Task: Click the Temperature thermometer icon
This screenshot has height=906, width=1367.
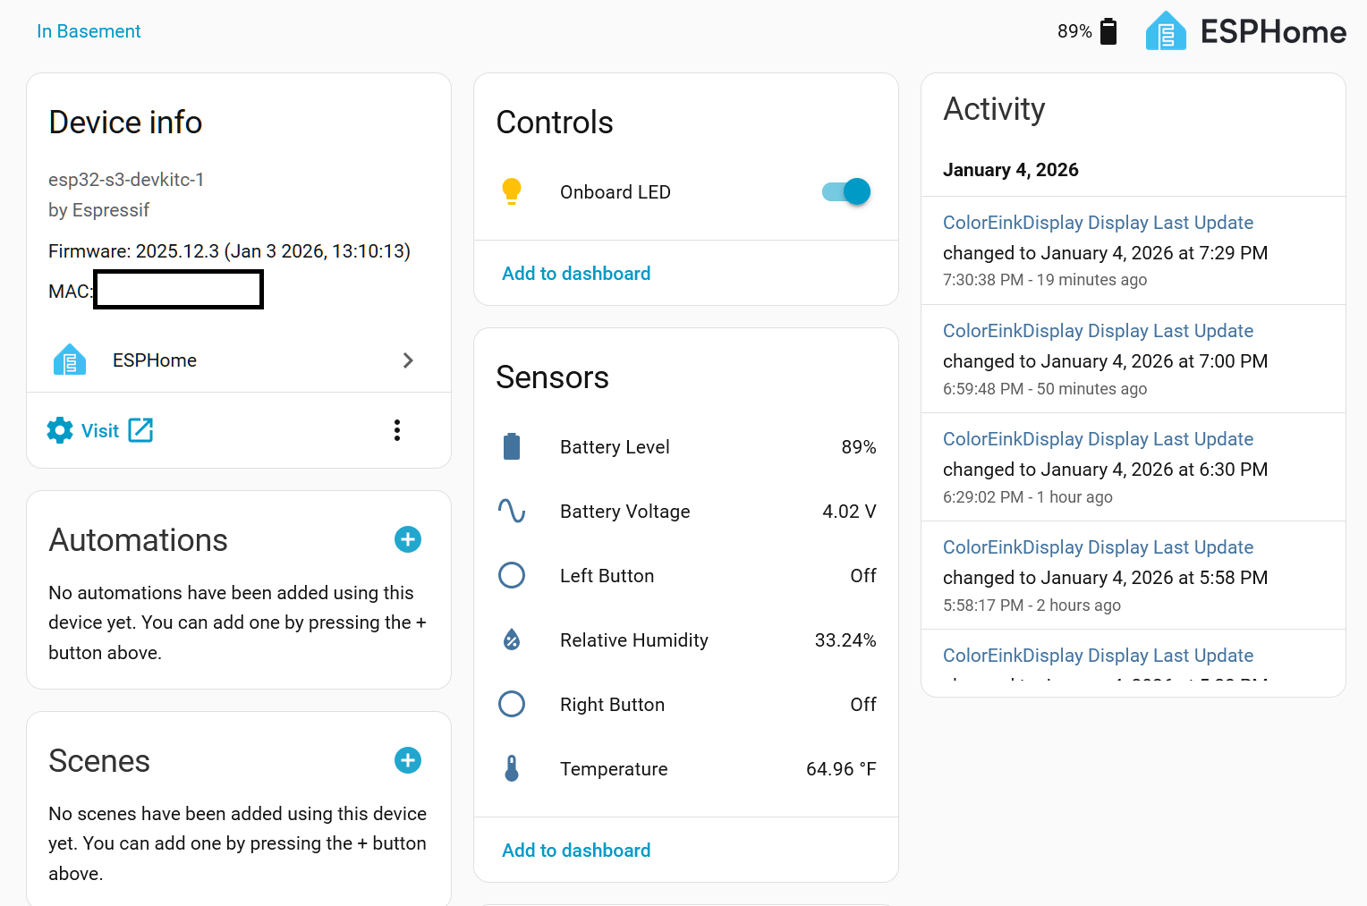Action: (x=512, y=768)
